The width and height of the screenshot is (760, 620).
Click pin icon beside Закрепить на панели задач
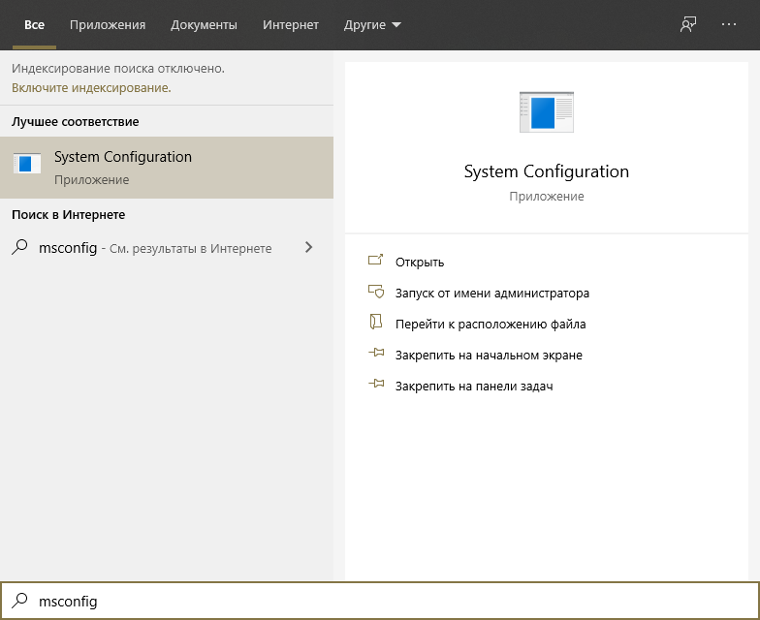point(376,384)
